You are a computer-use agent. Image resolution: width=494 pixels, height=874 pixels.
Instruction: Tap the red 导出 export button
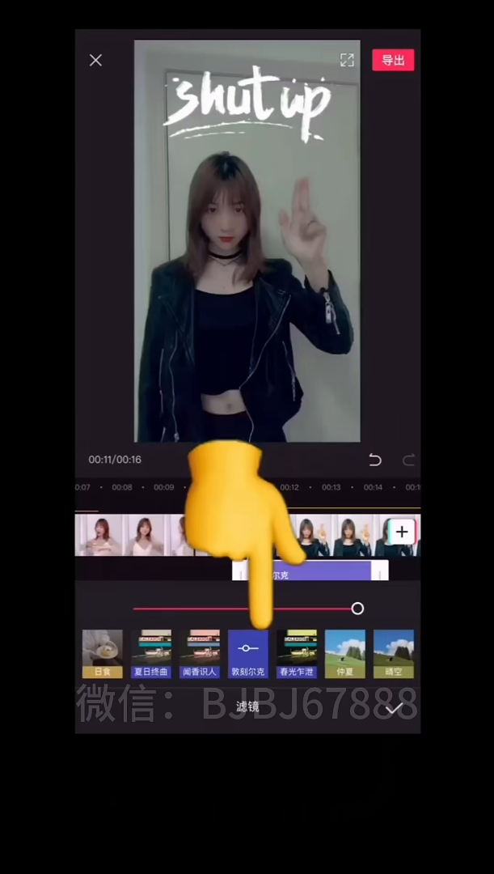pyautogui.click(x=393, y=60)
